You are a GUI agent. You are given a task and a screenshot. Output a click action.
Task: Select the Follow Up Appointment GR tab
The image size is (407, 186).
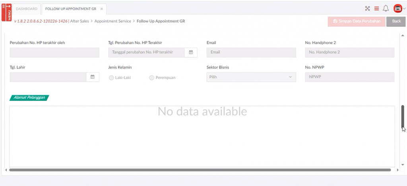[70, 9]
